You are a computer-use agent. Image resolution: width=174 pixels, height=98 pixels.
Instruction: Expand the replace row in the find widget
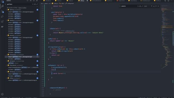click(x=120, y=6)
